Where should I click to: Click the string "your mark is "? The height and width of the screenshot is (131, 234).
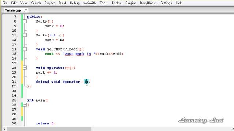[x=79, y=54]
